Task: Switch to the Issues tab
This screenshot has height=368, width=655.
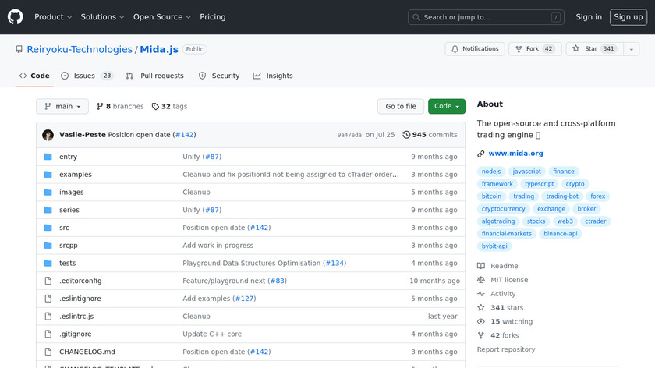Action: click(x=86, y=76)
